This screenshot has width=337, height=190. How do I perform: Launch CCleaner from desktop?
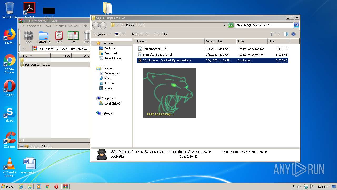[9, 140]
